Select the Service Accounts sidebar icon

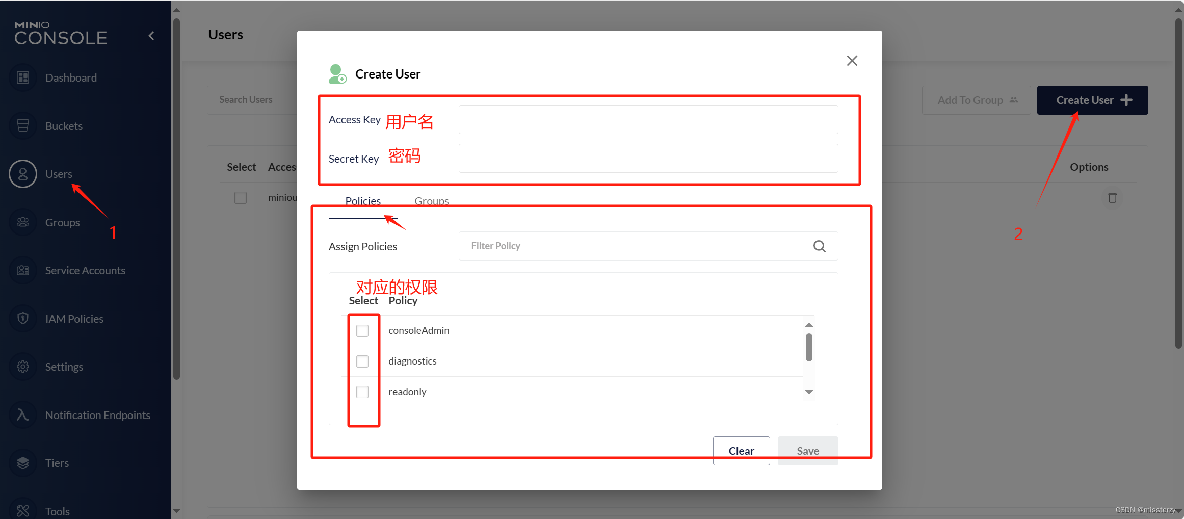click(22, 270)
